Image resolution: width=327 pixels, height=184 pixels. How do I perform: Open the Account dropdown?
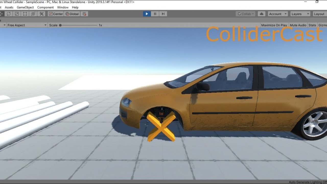tap(278, 14)
